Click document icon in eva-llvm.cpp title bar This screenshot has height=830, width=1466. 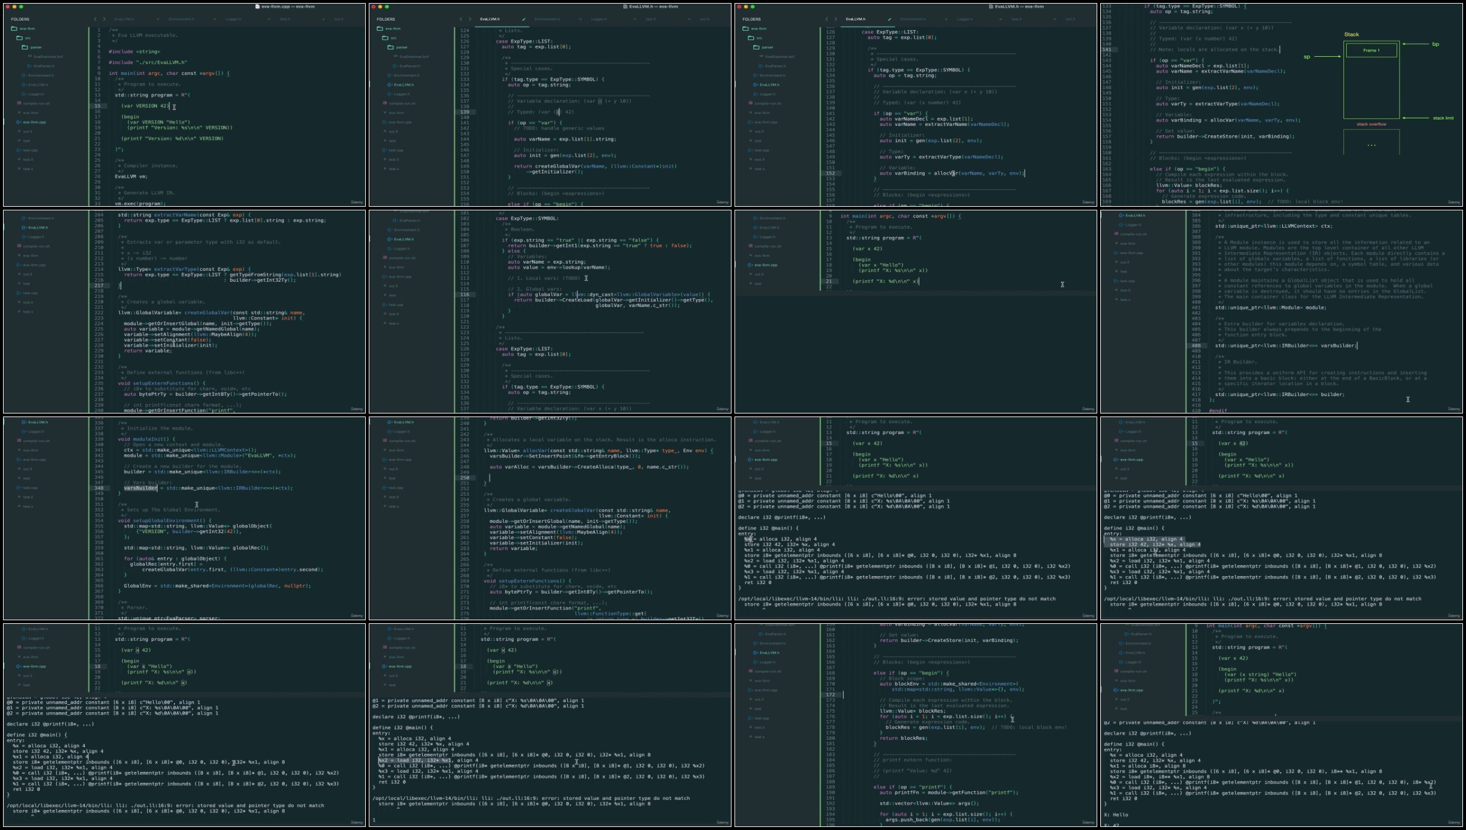258,7
